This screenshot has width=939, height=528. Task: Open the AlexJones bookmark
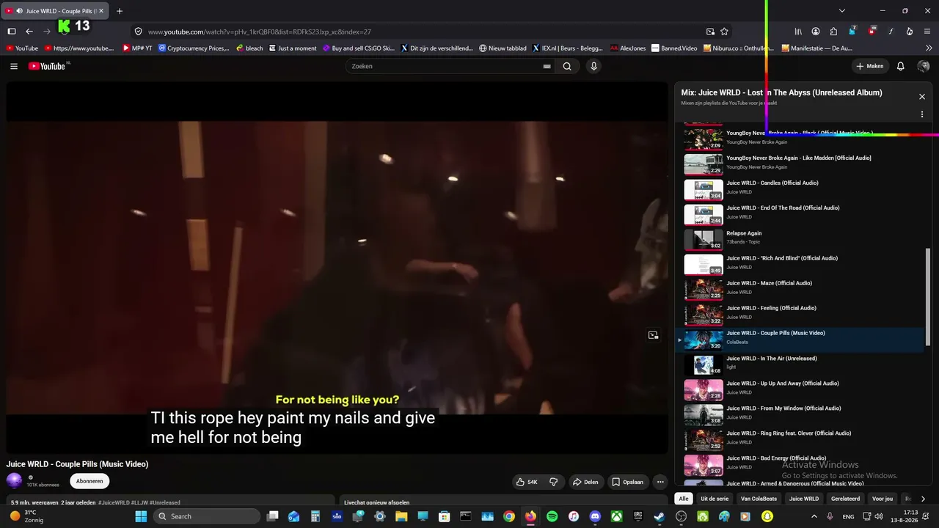[628, 48]
